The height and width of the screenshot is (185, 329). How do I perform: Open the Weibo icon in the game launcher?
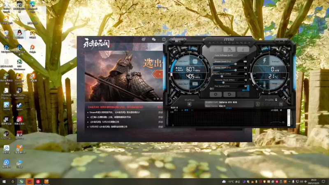click(x=144, y=39)
